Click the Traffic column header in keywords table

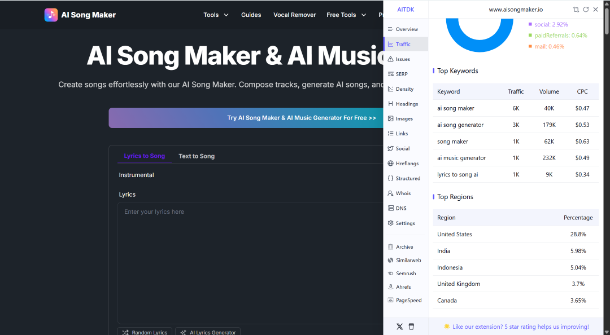pyautogui.click(x=516, y=91)
